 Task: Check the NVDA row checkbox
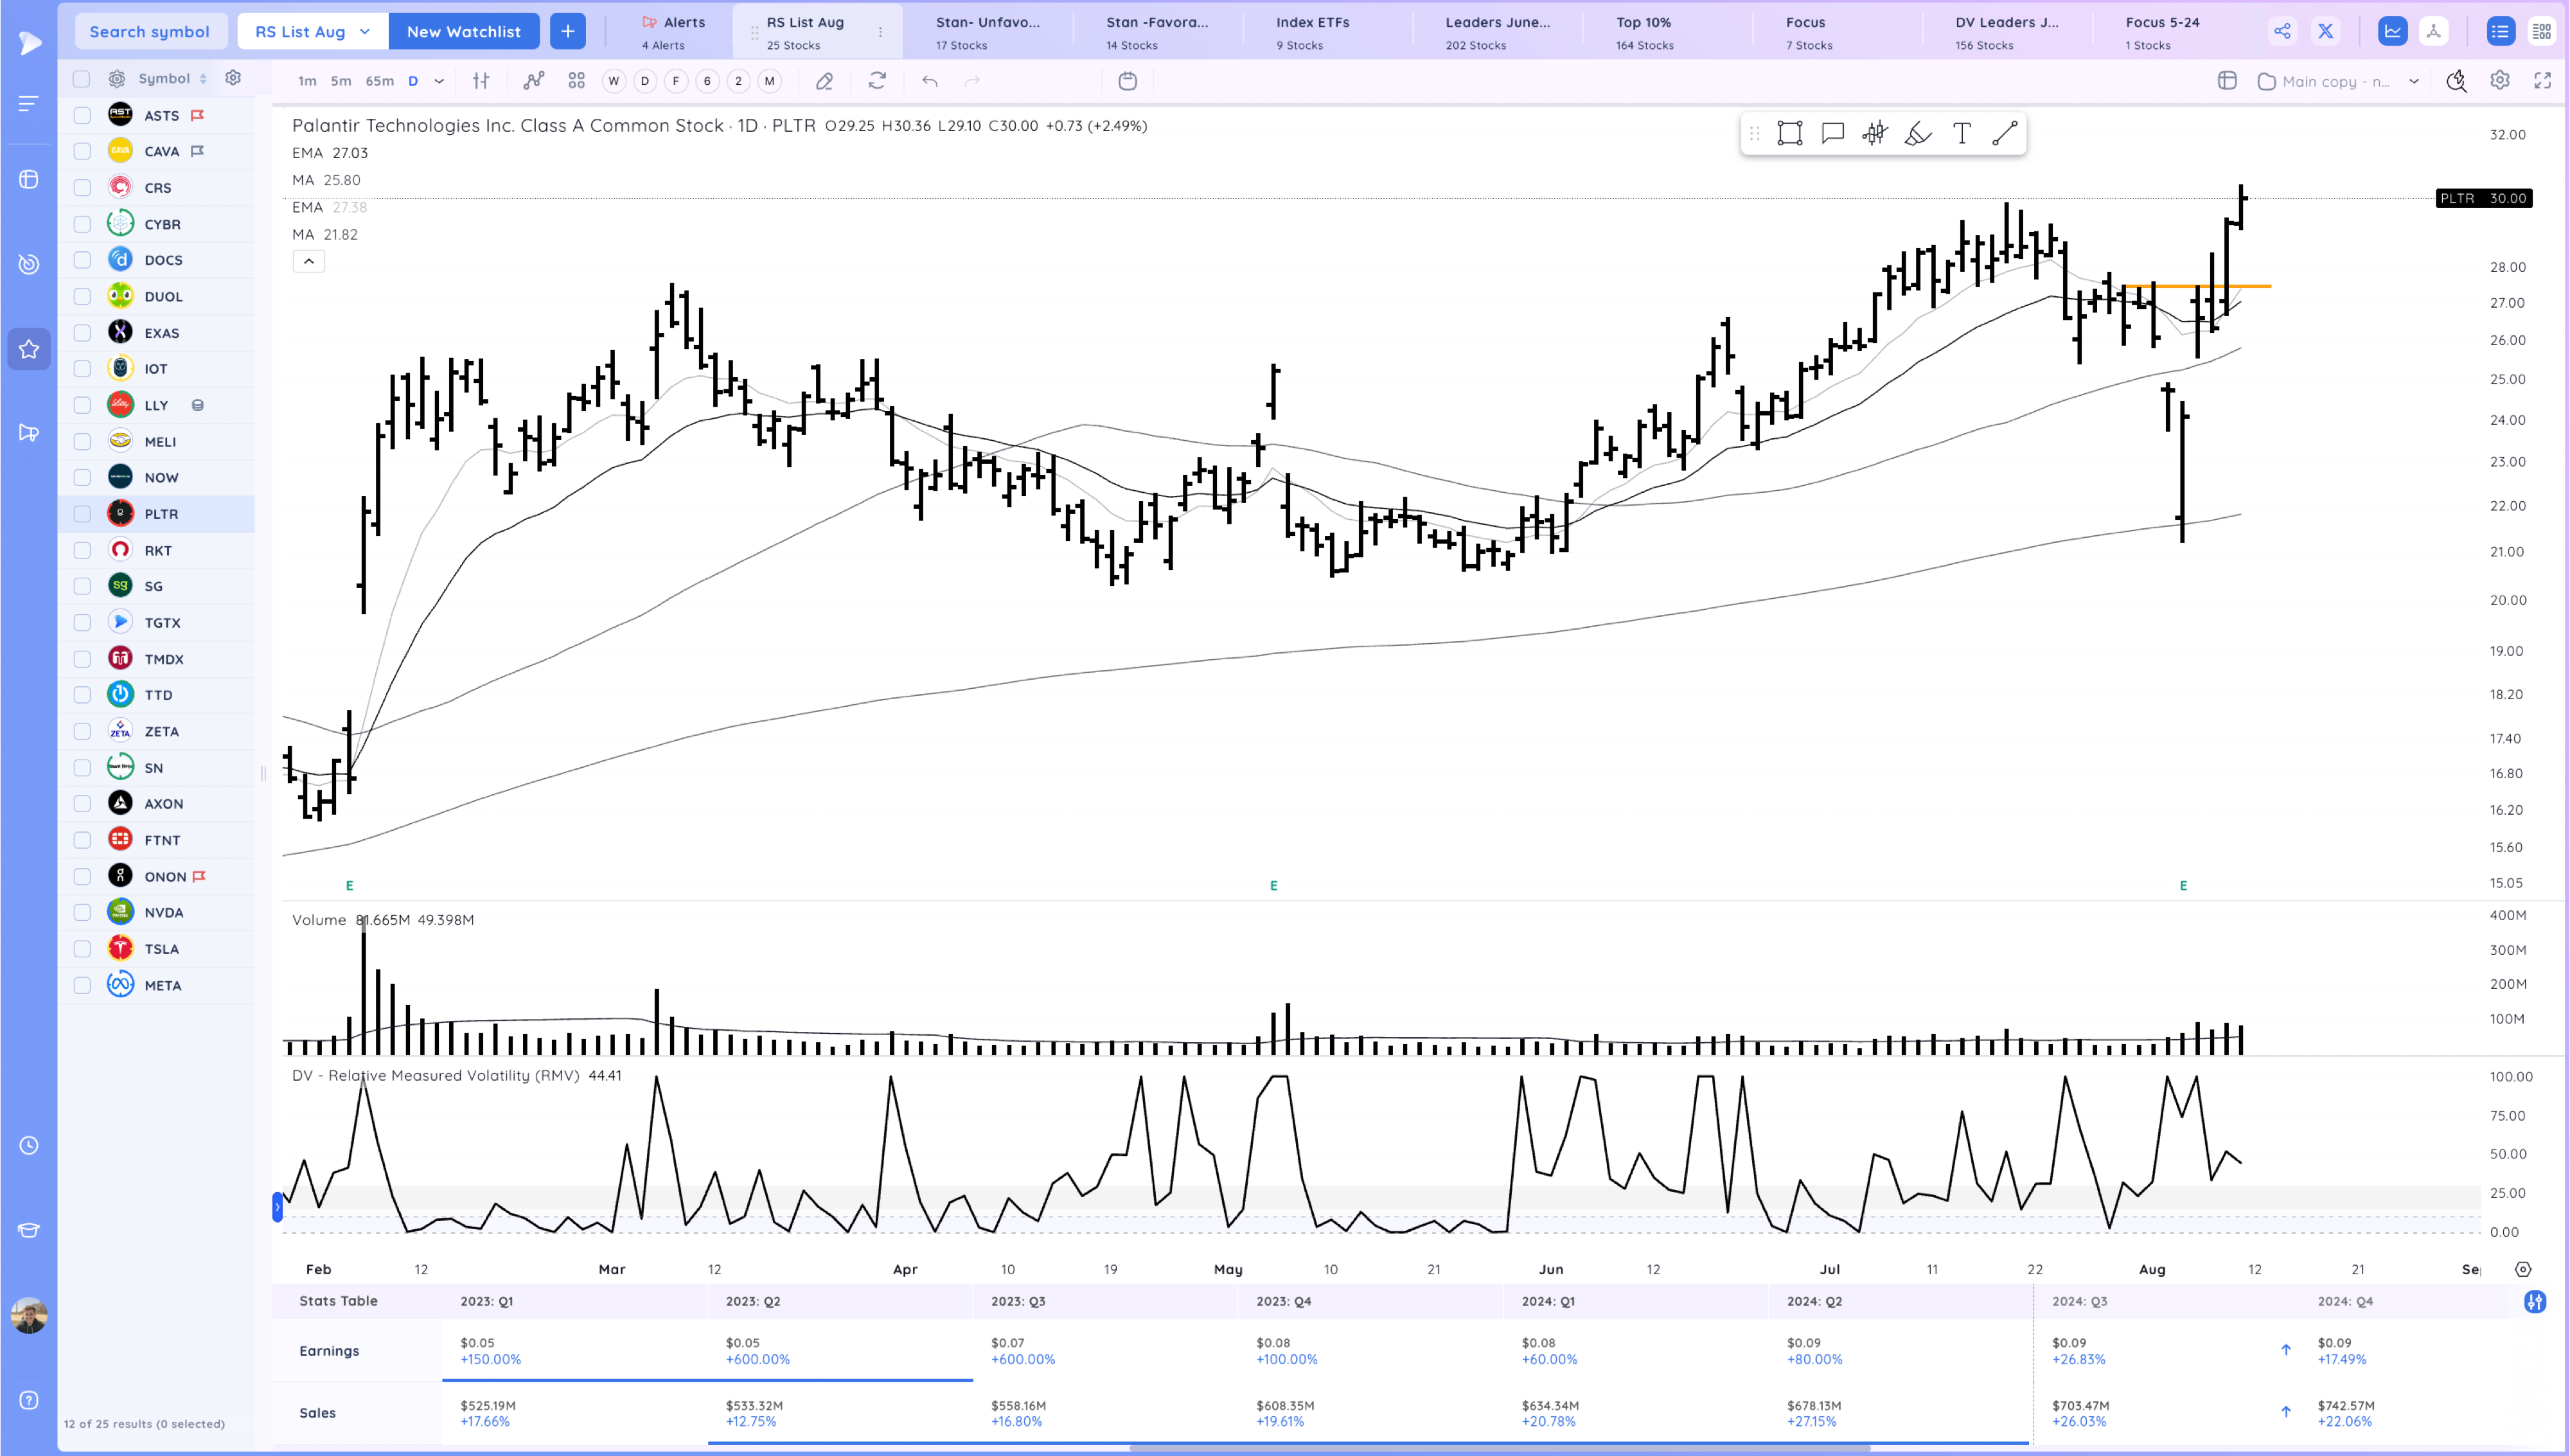pyautogui.click(x=82, y=913)
